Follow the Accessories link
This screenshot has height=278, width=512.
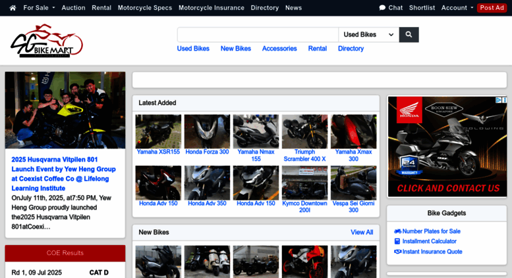pos(279,49)
